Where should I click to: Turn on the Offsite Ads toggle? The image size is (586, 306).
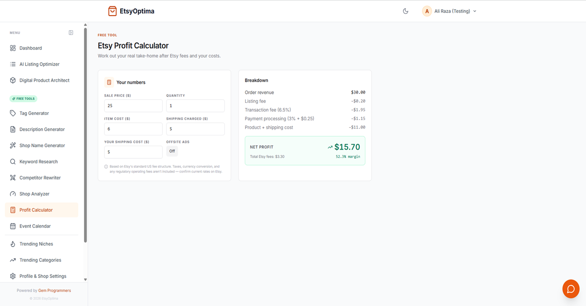click(172, 151)
